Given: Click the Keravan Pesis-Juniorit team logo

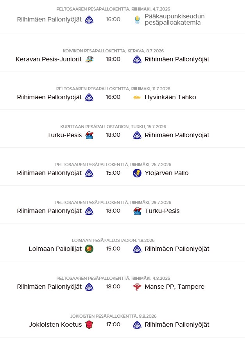Looking at the screenshot, I should pos(89,59).
